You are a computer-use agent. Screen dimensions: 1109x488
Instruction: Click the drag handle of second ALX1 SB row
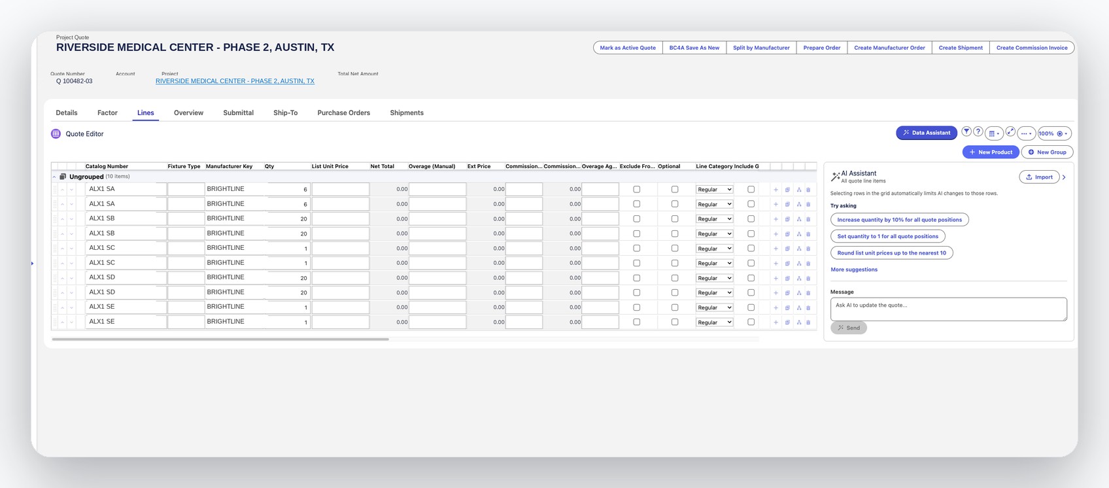point(54,234)
